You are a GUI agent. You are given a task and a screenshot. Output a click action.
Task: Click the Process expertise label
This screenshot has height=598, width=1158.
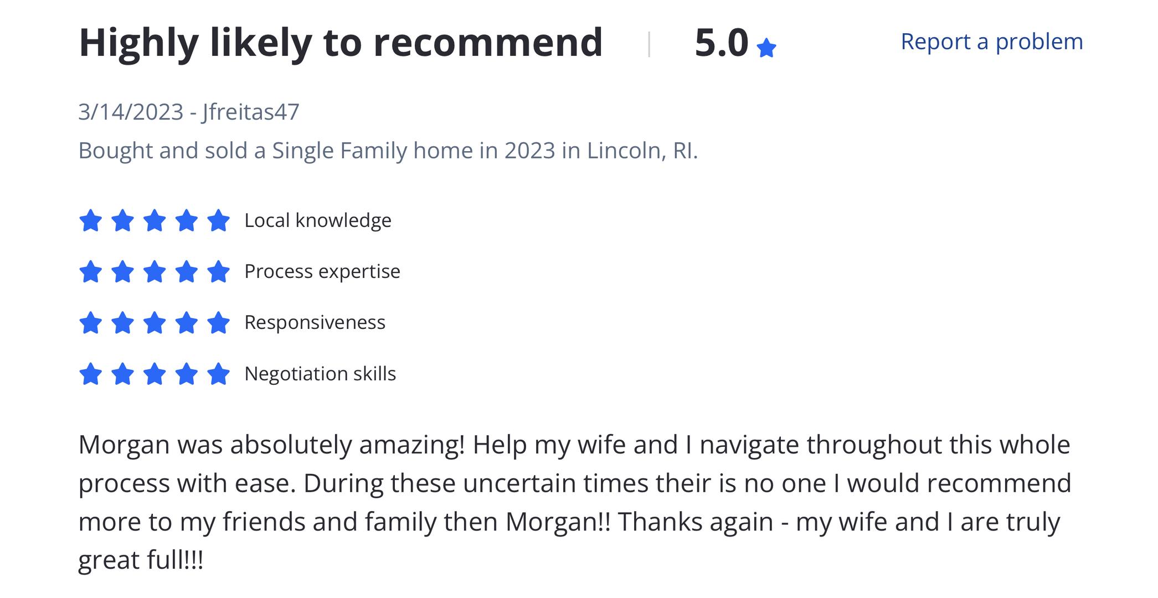click(322, 271)
